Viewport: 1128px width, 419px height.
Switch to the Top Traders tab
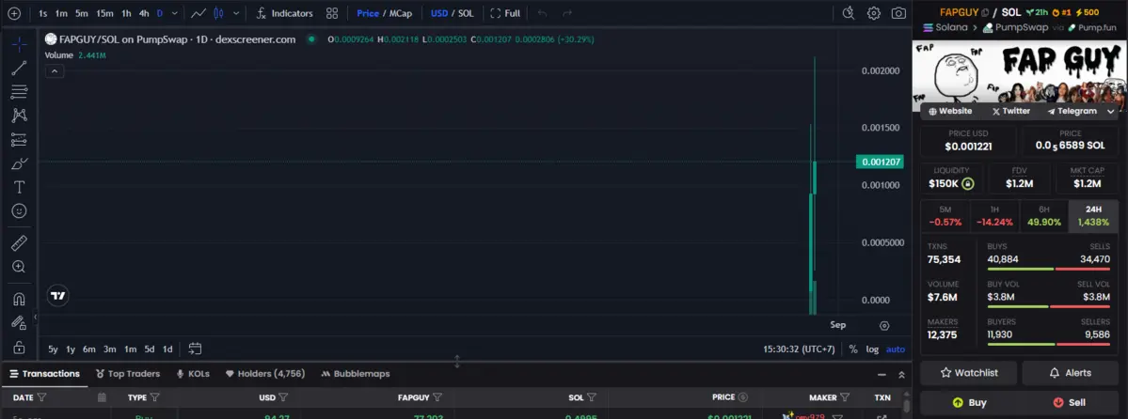(x=127, y=373)
